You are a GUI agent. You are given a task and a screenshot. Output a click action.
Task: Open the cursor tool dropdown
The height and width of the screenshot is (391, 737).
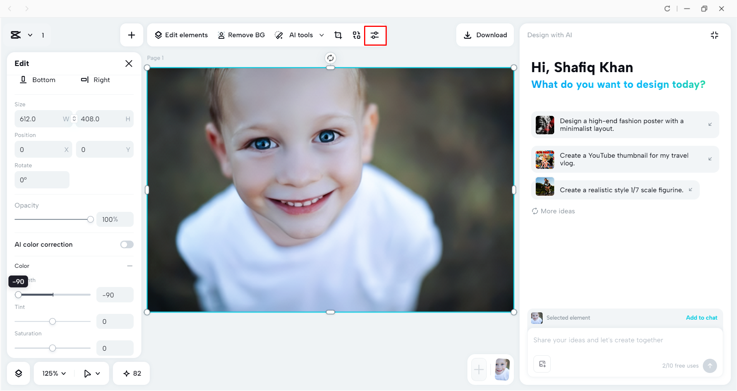[x=91, y=373]
